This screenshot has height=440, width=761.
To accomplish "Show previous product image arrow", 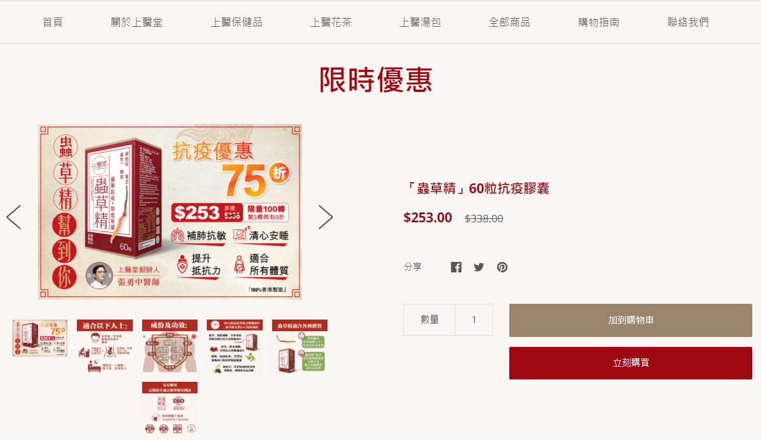I will tap(14, 217).
